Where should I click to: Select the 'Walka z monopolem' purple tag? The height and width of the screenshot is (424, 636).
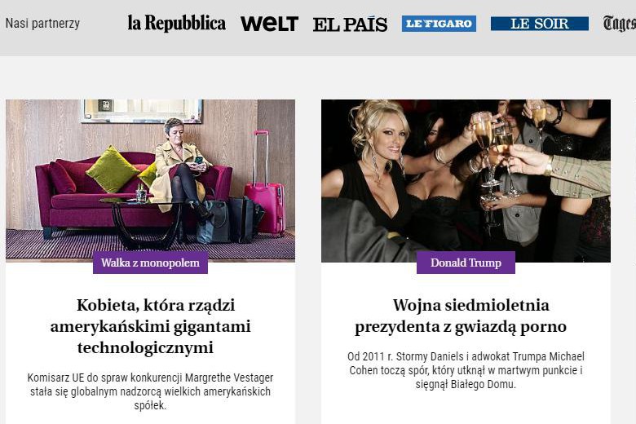[151, 263]
